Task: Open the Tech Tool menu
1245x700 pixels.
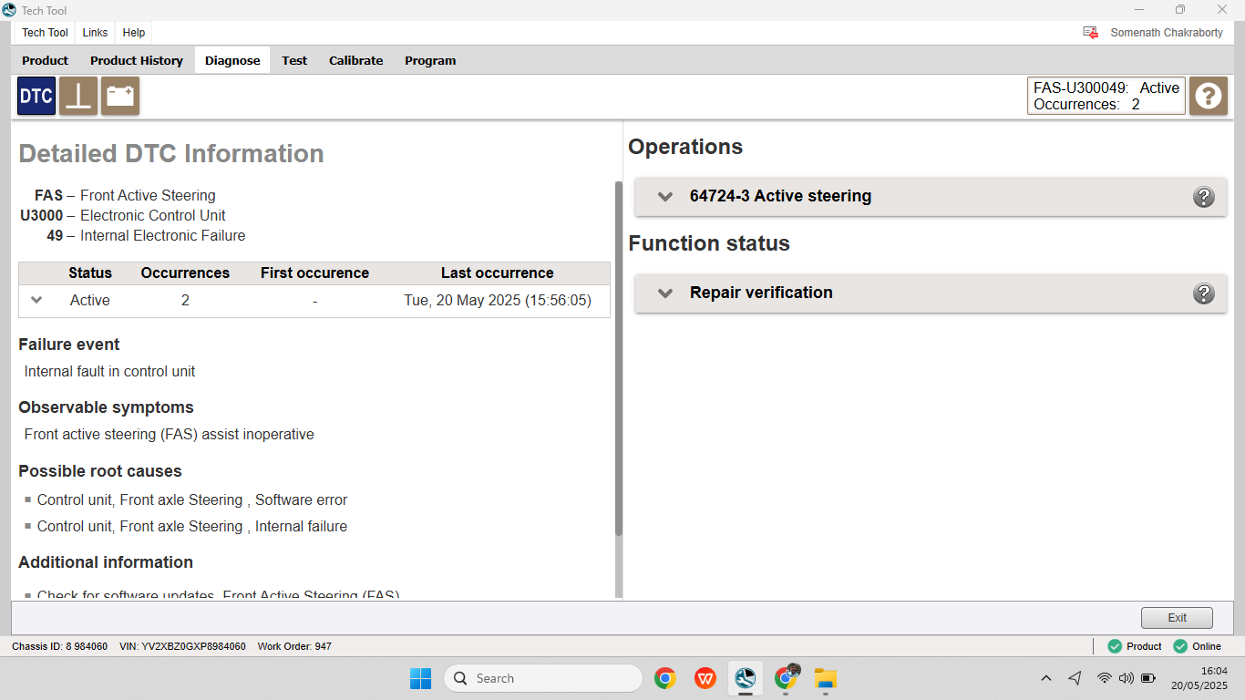Action: [x=46, y=33]
